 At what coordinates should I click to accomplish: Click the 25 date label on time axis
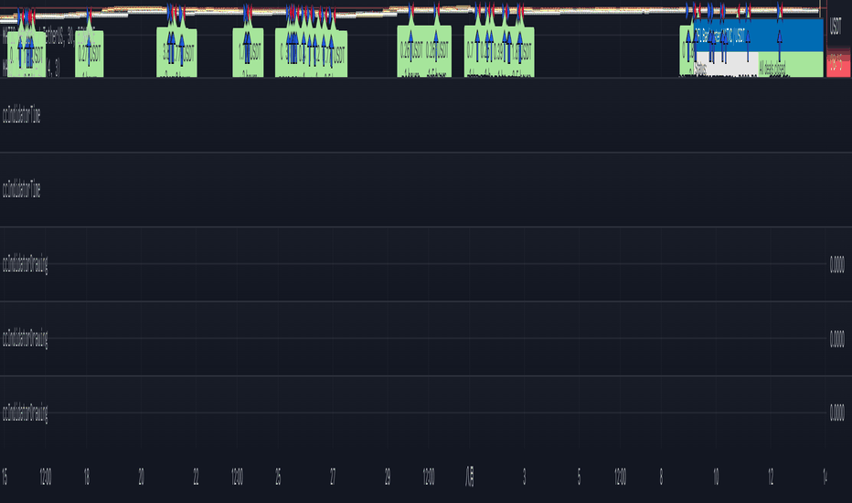(278, 476)
